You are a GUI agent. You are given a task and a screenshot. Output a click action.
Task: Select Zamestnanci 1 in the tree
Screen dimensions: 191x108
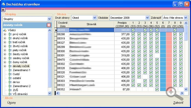coord(21,70)
